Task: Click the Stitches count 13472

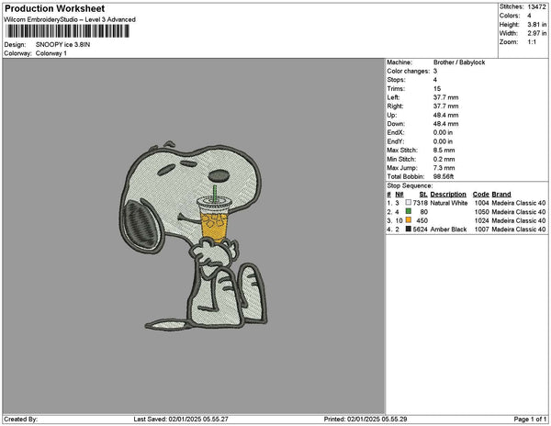Action: pyautogui.click(x=536, y=6)
